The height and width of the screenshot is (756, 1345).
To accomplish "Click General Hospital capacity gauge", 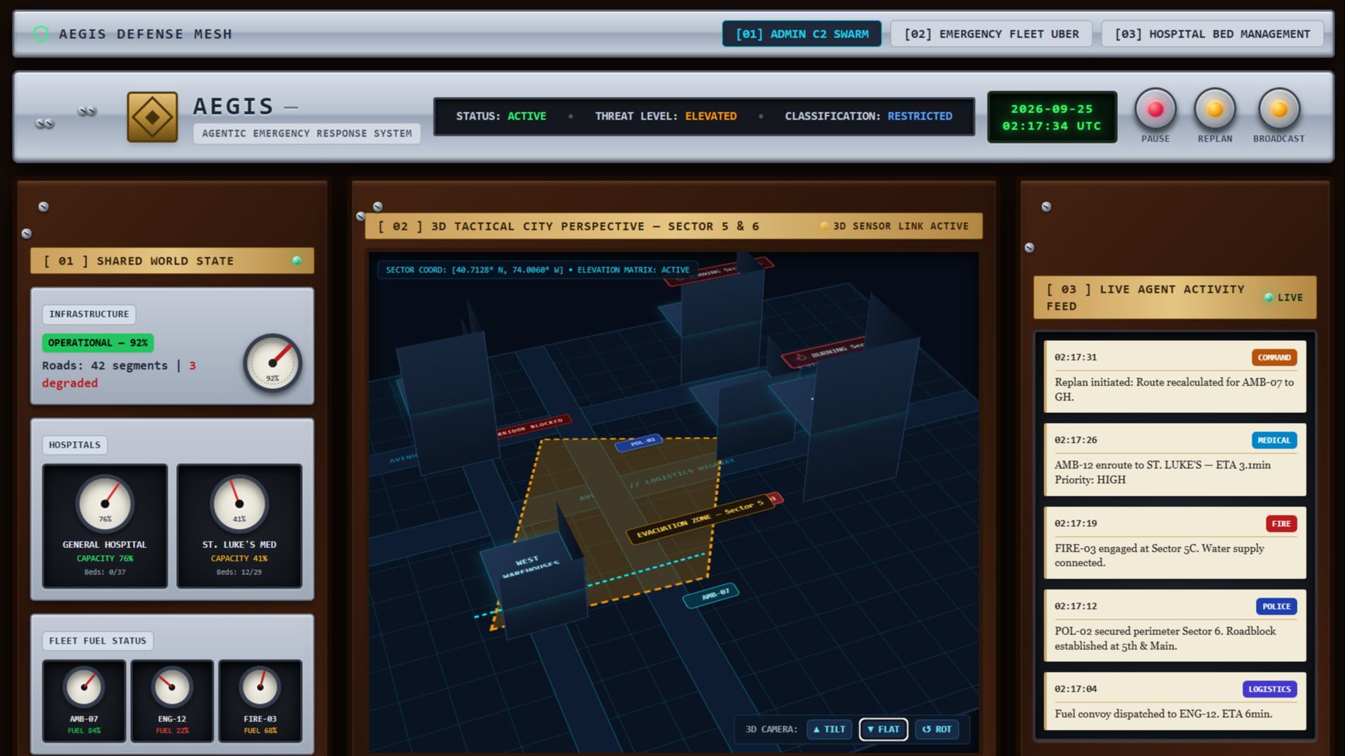I will [105, 504].
